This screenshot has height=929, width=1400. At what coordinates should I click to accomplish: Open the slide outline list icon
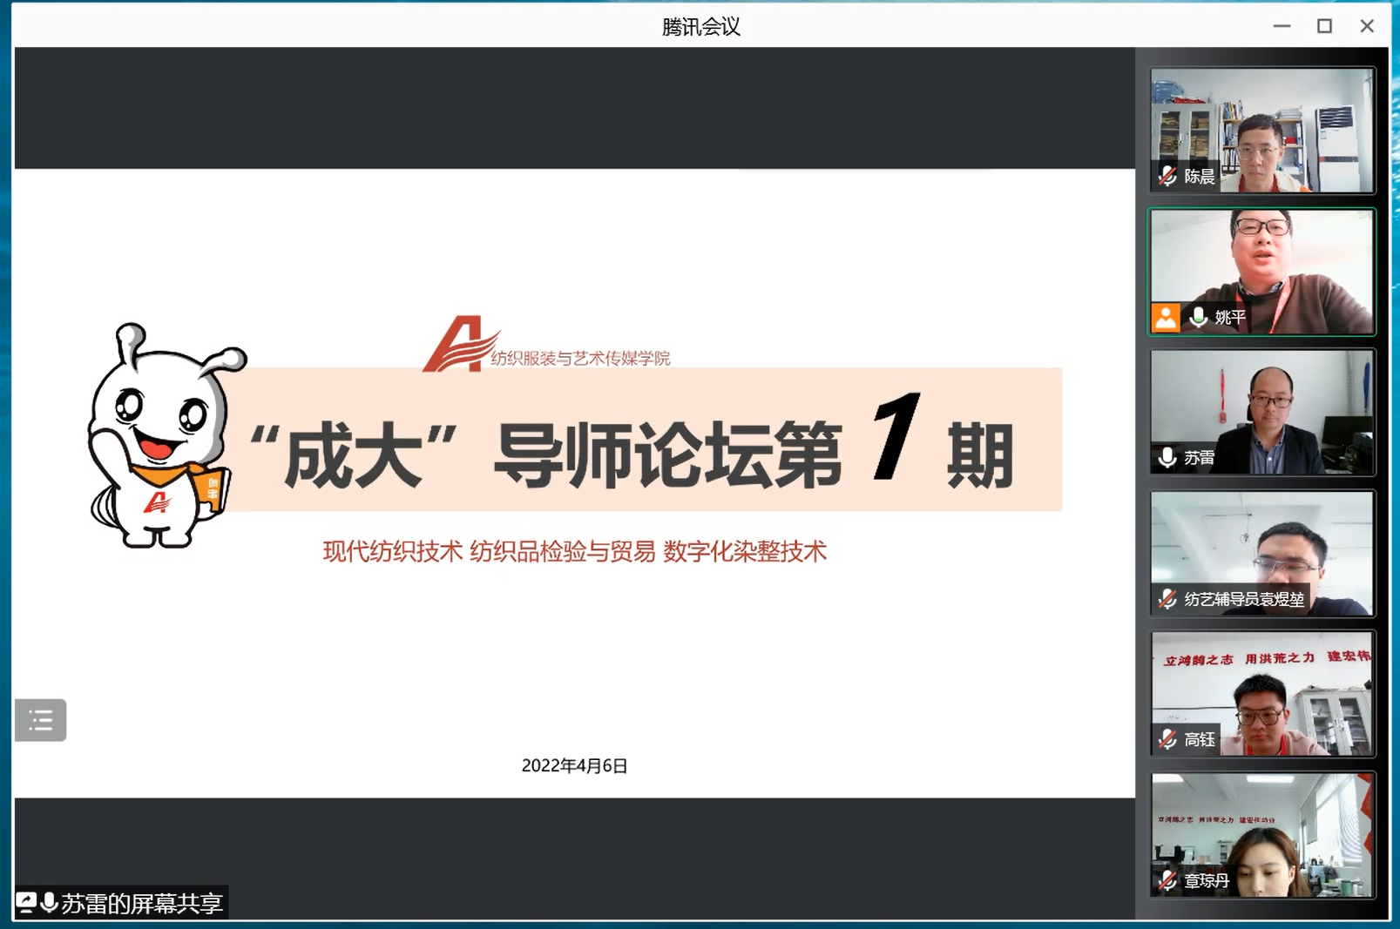(x=40, y=720)
